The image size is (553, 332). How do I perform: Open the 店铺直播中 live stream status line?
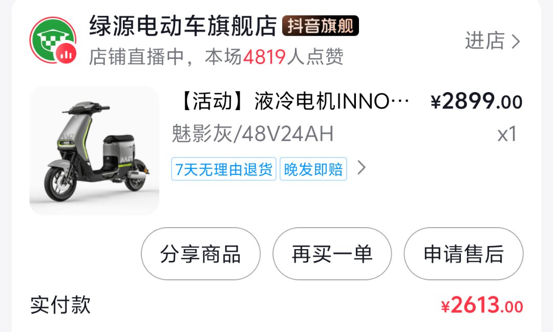pos(216,57)
